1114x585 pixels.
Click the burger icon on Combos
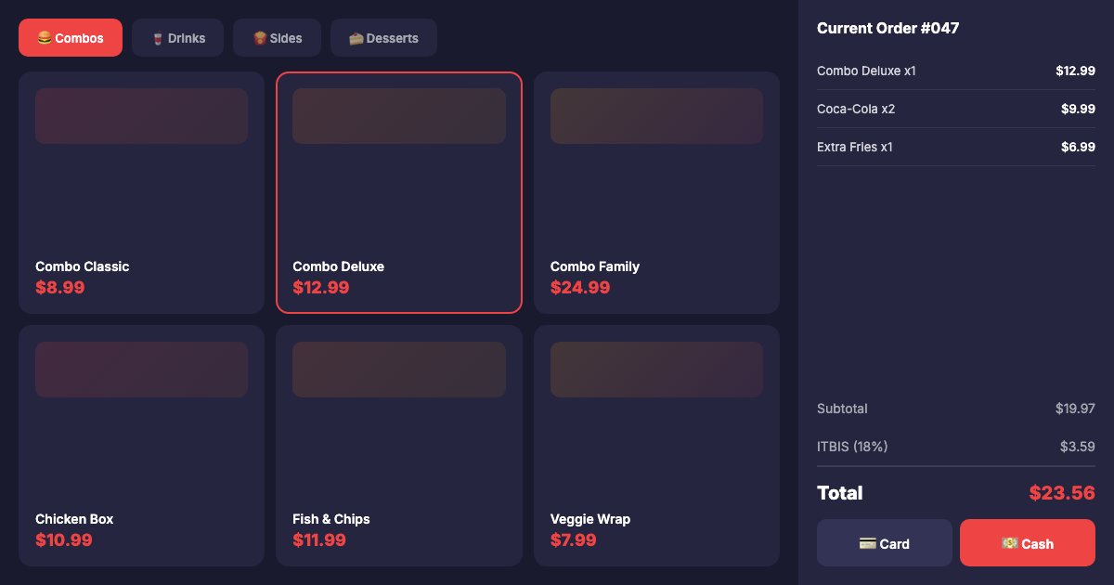click(44, 38)
